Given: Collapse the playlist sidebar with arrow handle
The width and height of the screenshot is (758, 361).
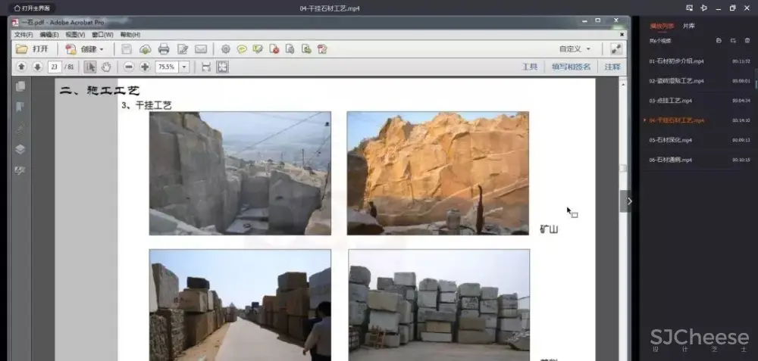Looking at the screenshot, I should tap(629, 201).
